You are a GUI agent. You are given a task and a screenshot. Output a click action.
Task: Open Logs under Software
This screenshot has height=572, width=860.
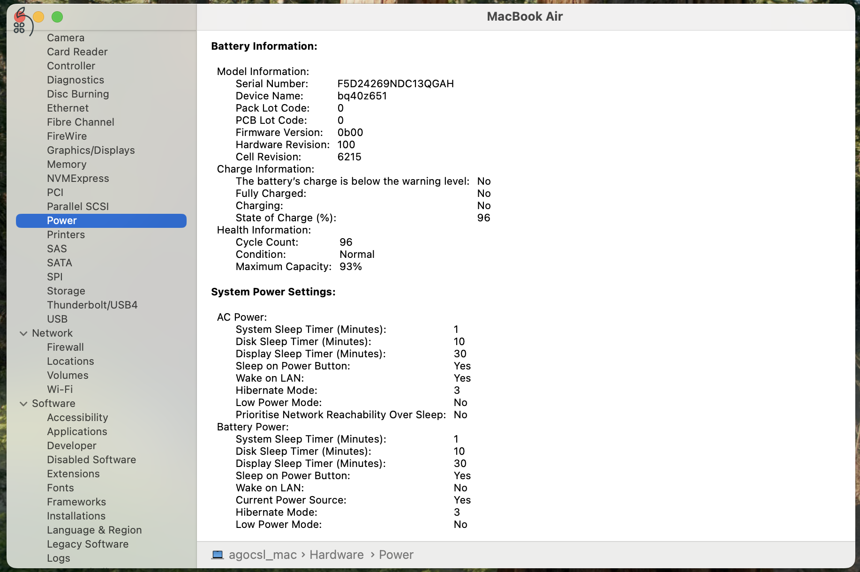click(x=59, y=558)
